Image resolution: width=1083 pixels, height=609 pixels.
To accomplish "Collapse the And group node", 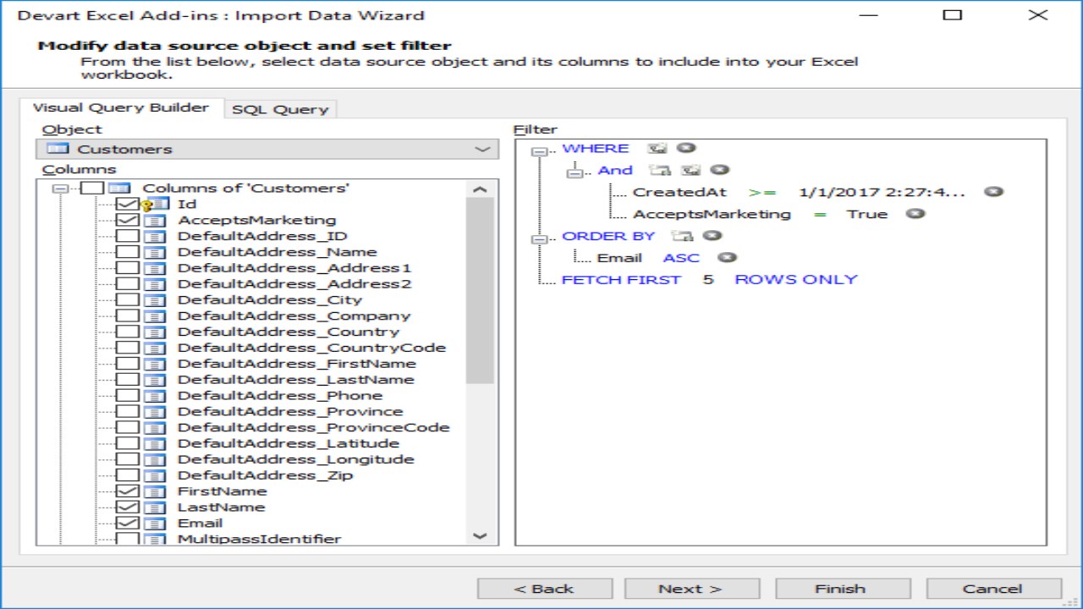I will click(x=575, y=173).
